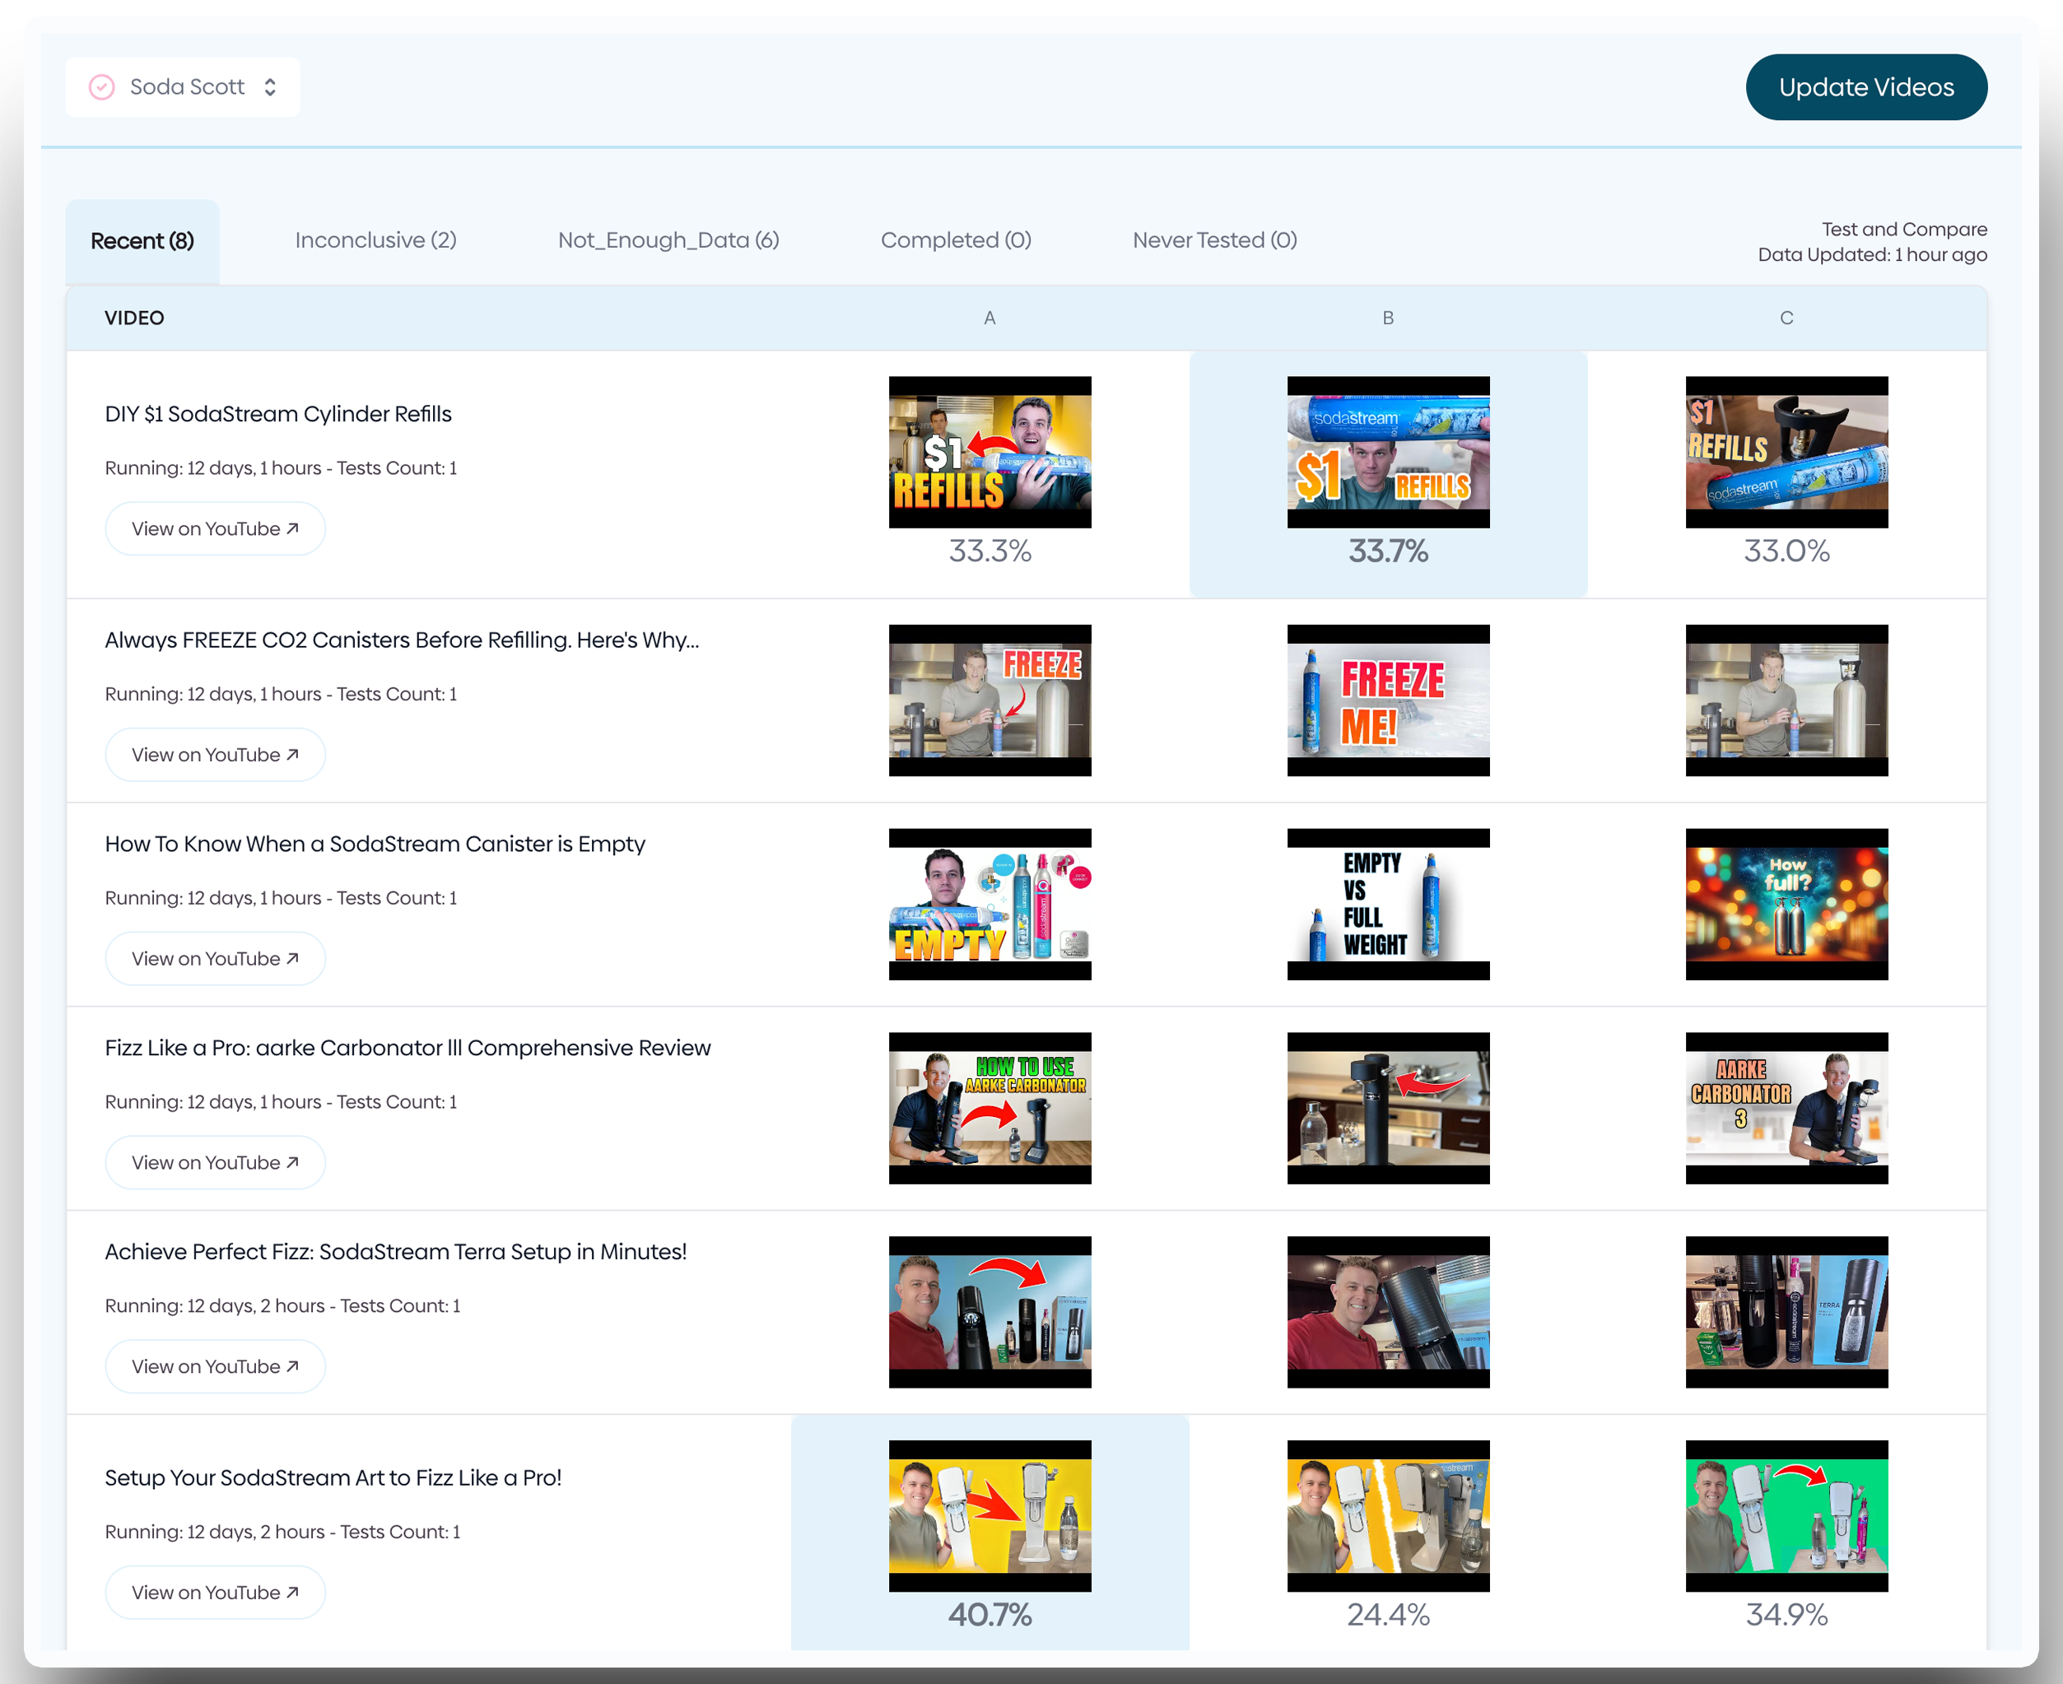View DIY $1 SodaStream Cylinder Refills on YouTube
This screenshot has width=2063, height=1684.
pos(216,528)
